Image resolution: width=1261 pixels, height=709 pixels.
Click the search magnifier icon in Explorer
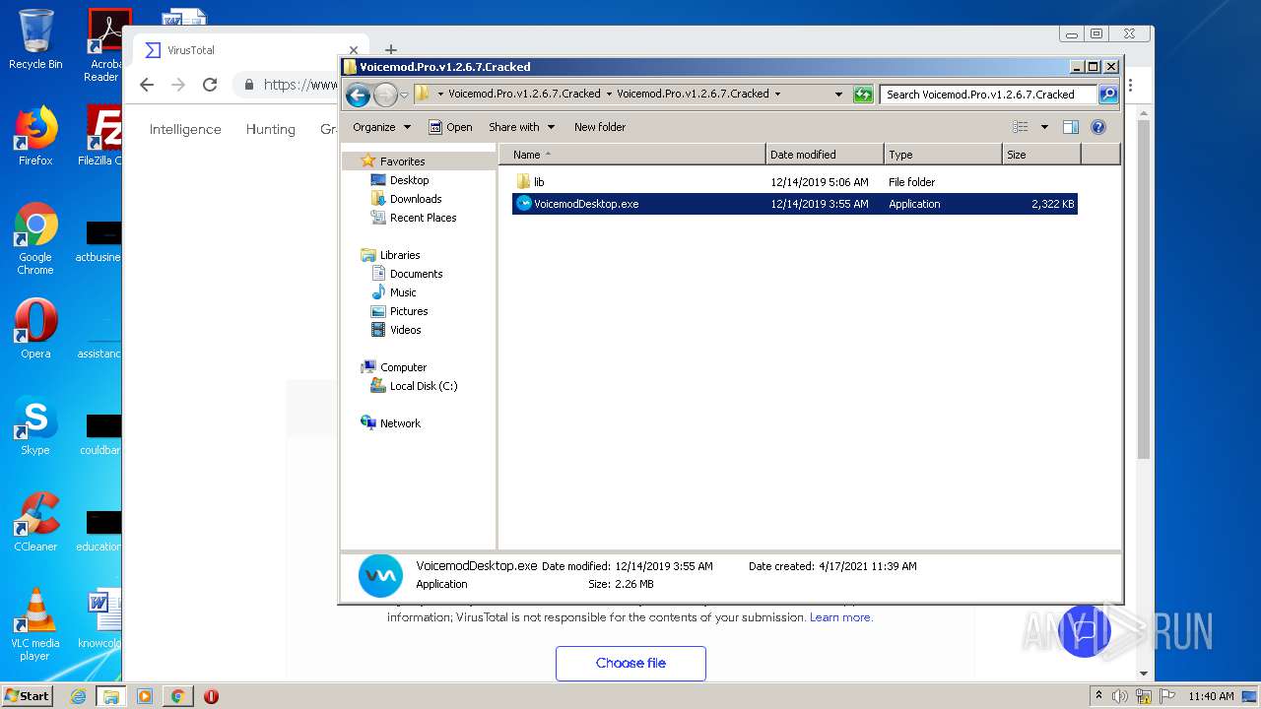[1108, 95]
